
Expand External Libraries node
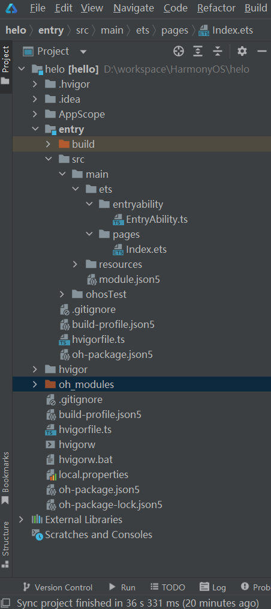pos(22,520)
